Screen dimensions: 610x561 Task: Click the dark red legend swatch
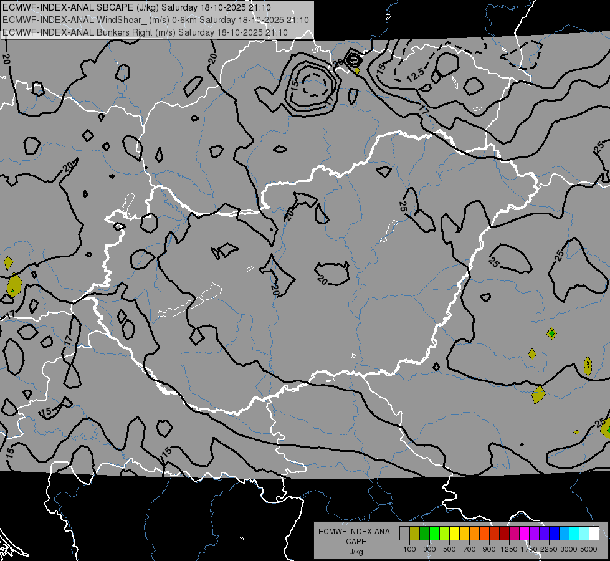click(504, 534)
